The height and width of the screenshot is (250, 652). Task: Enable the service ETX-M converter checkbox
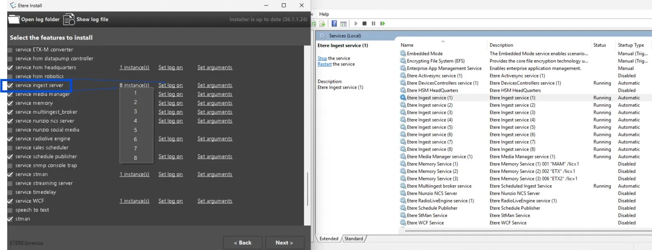tap(10, 50)
